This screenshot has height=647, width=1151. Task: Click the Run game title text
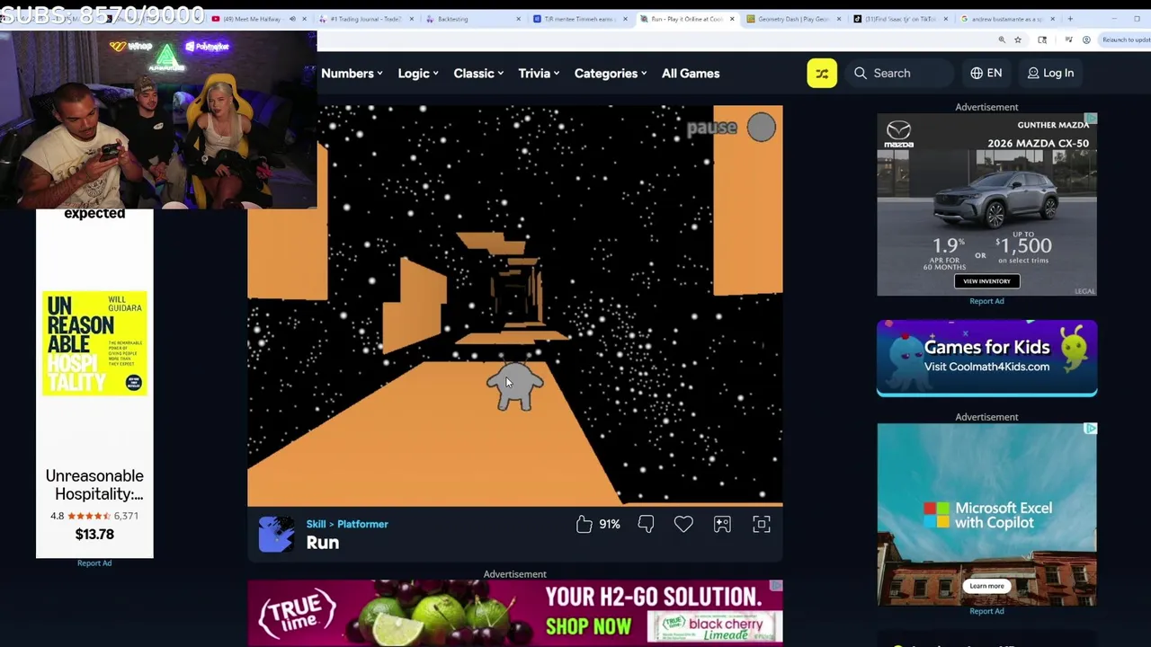point(323,543)
